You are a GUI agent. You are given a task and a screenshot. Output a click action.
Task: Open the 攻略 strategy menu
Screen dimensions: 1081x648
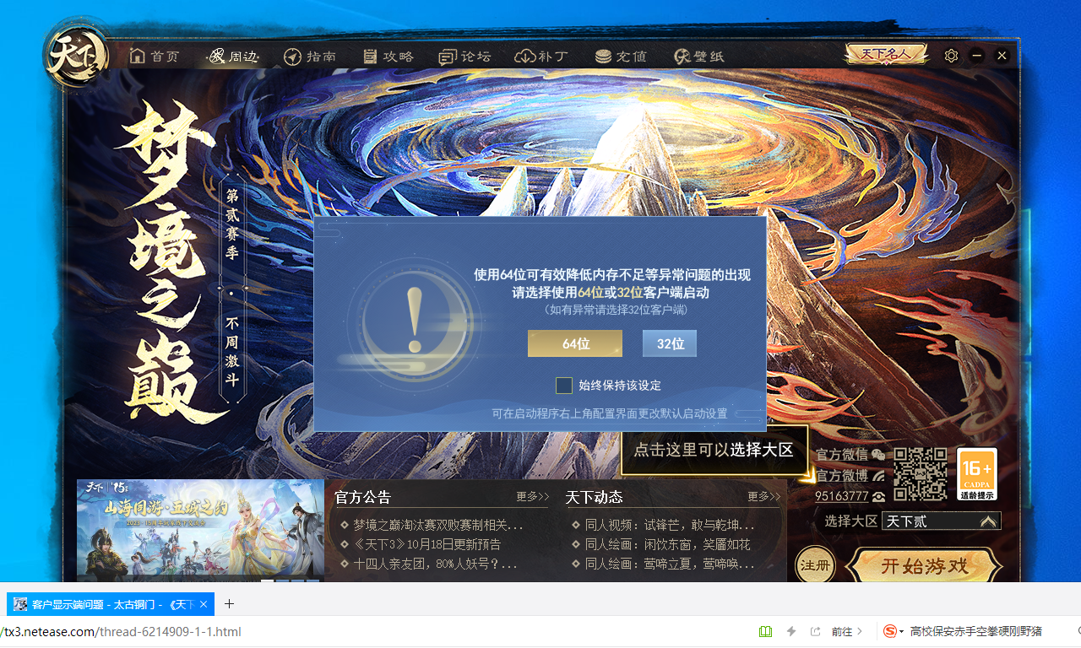click(388, 57)
